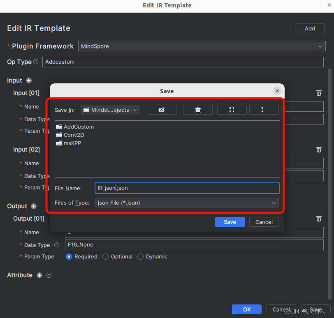Choose Optional param type for output
The width and height of the screenshot is (334, 318).
pyautogui.click(x=106, y=257)
